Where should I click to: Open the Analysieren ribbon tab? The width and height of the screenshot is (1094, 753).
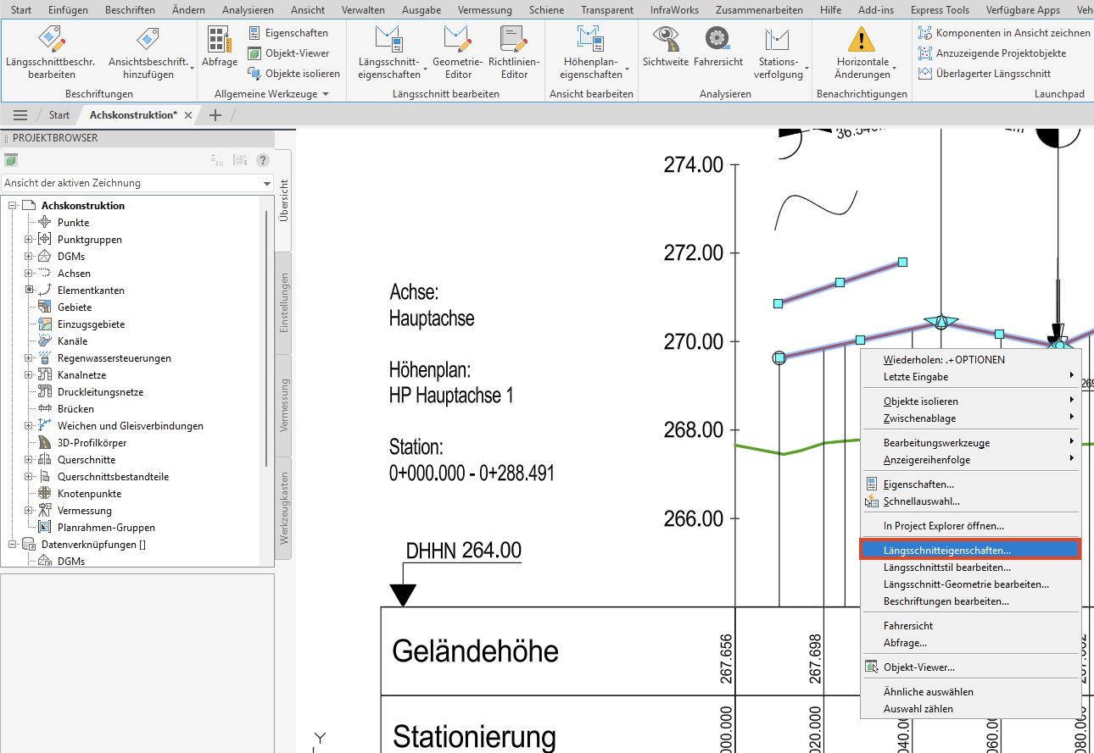point(248,10)
